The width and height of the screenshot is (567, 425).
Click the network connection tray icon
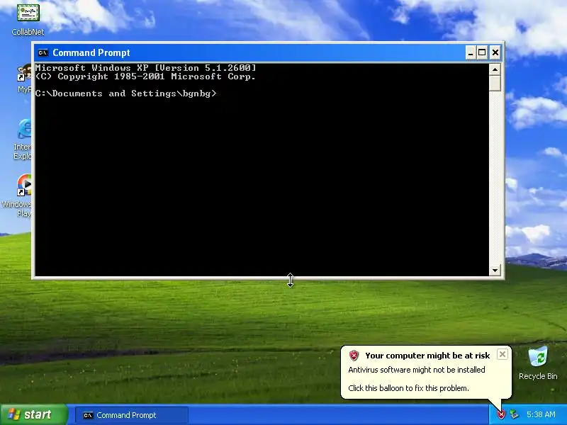point(514,414)
